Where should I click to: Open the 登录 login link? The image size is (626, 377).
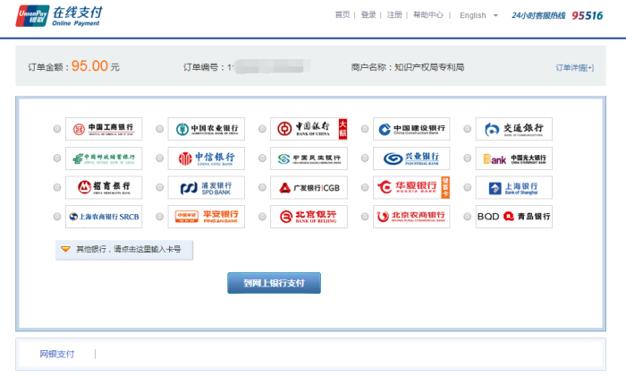pos(368,15)
